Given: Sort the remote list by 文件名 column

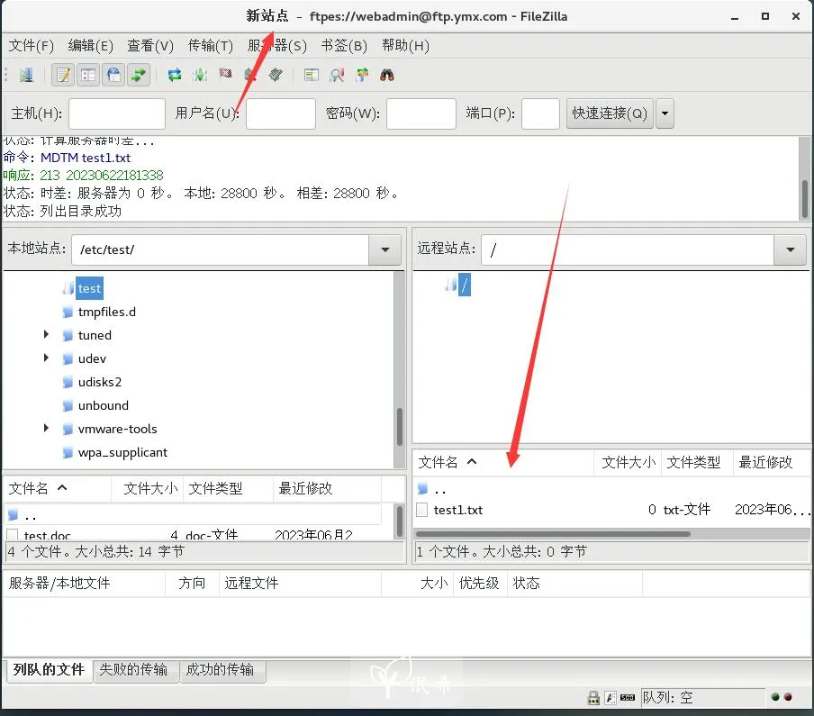Looking at the screenshot, I should (x=503, y=462).
